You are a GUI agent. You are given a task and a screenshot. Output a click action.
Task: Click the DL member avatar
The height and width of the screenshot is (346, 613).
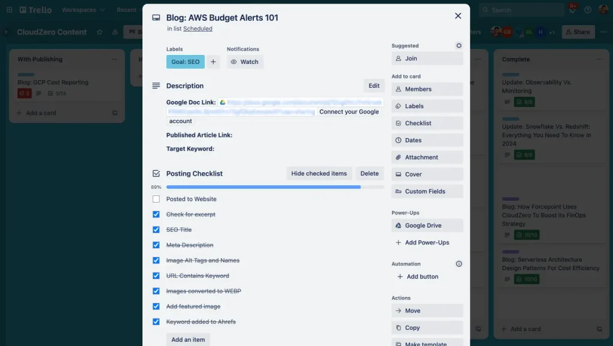tap(529, 32)
